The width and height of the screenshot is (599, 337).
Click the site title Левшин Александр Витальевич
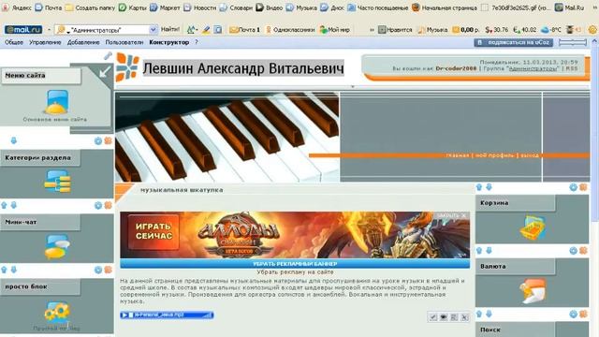pos(243,68)
